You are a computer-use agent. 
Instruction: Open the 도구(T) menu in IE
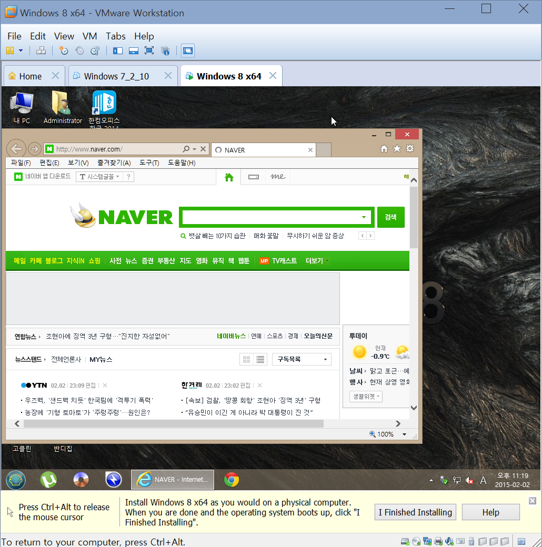coord(149,163)
